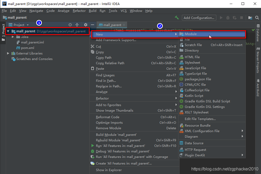Expand Add to Favorites submenu

pyautogui.click(x=134, y=105)
